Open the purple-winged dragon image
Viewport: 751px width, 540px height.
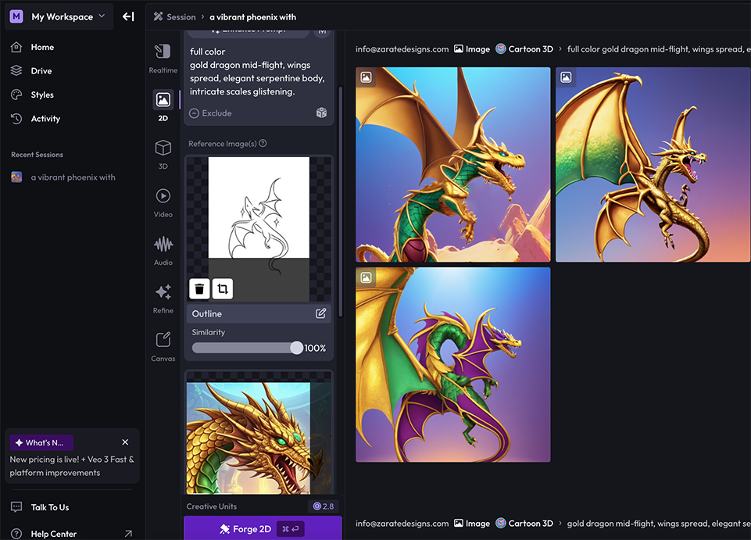pyautogui.click(x=452, y=365)
